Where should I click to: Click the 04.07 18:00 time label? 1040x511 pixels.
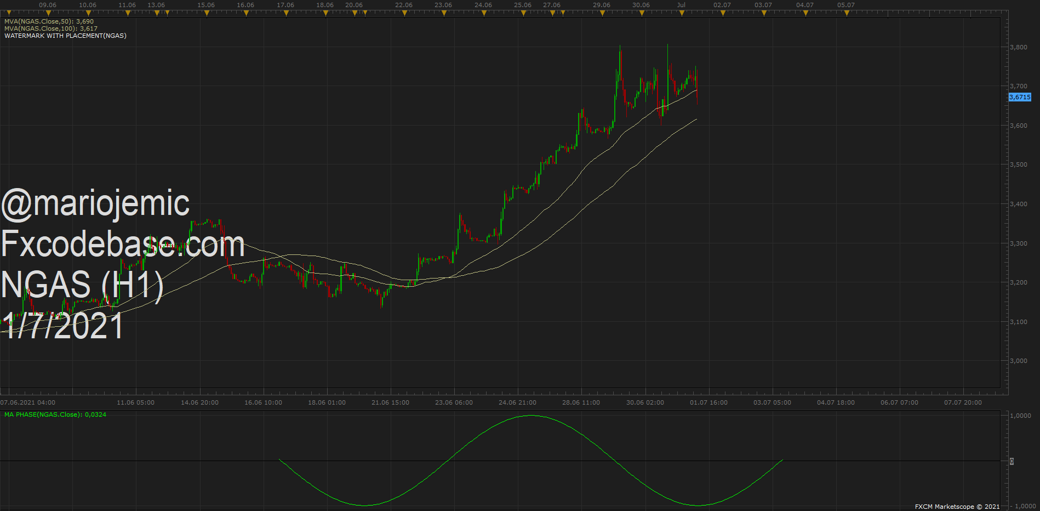[x=836, y=402]
